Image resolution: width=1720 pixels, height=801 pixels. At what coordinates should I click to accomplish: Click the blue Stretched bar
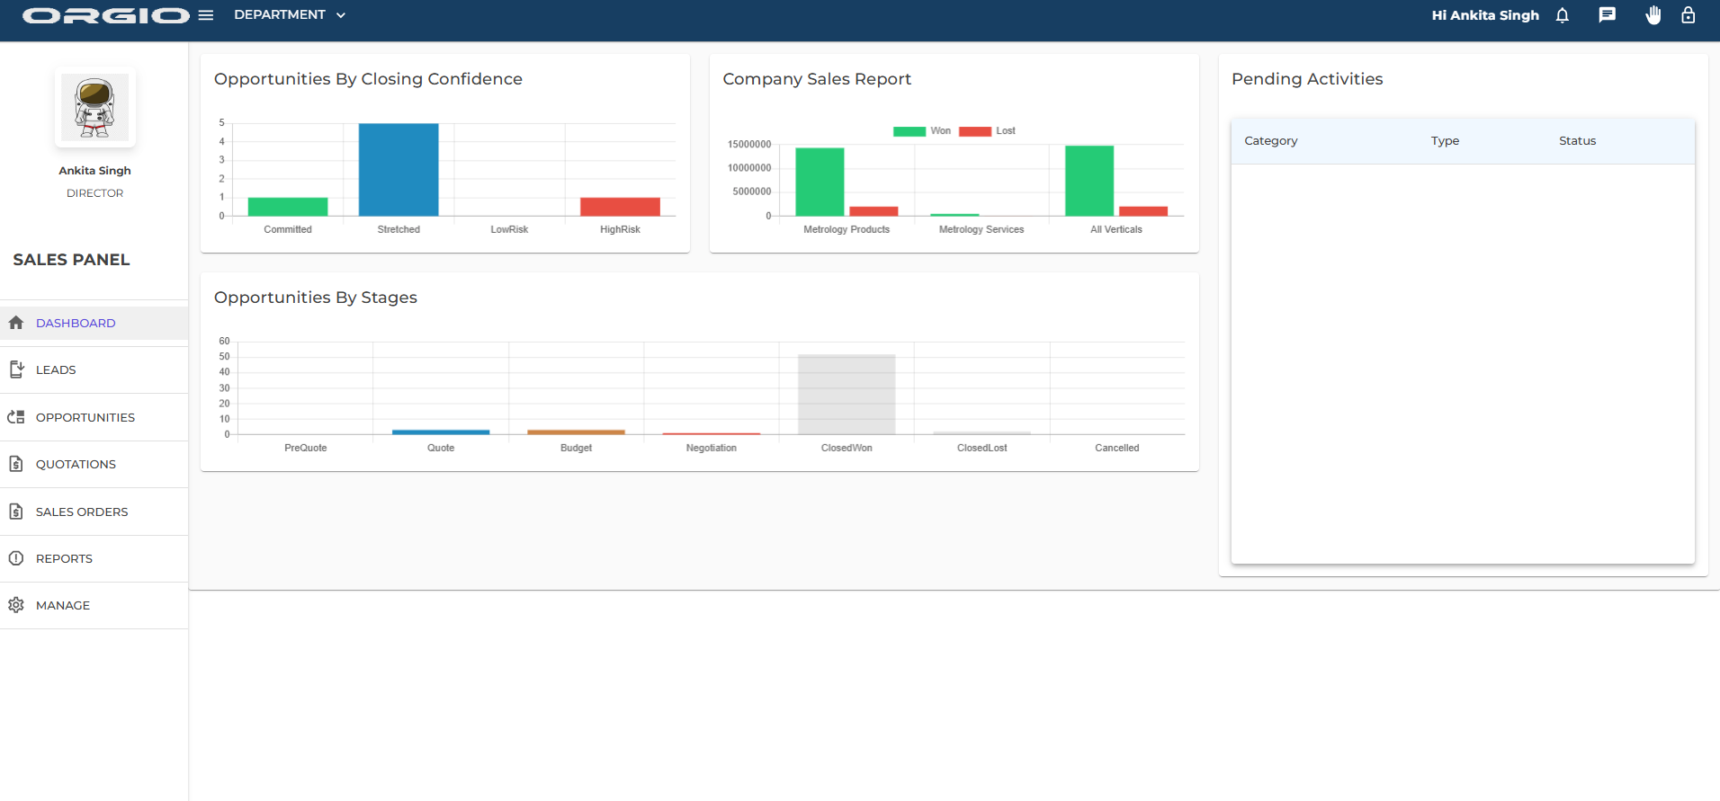(399, 170)
